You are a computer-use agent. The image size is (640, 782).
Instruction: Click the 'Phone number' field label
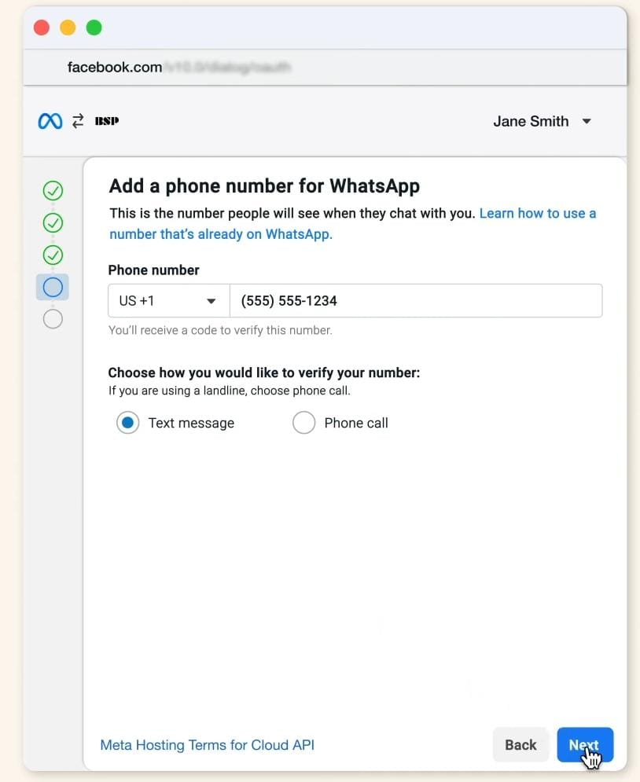tap(153, 270)
